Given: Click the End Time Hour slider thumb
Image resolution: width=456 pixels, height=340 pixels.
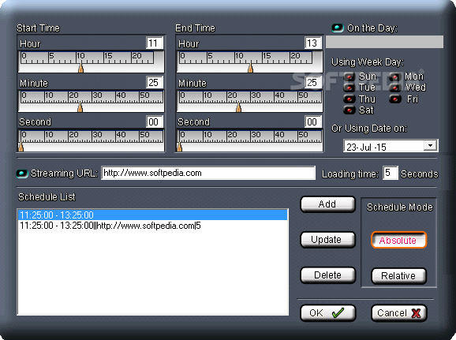Looking at the screenshot, I should coord(250,68).
